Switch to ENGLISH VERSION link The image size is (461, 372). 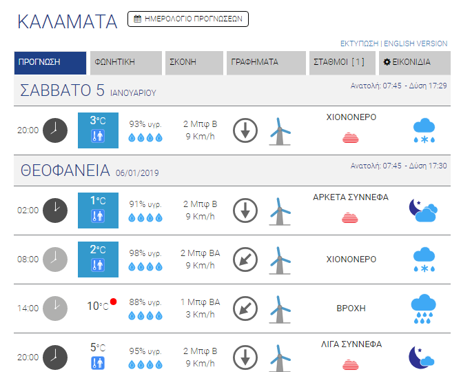tap(416, 43)
